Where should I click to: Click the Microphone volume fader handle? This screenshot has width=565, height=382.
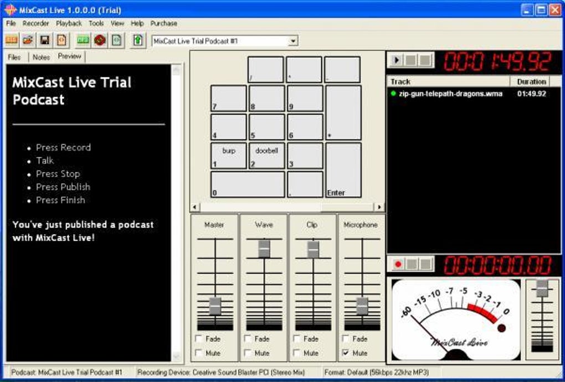[362, 306]
